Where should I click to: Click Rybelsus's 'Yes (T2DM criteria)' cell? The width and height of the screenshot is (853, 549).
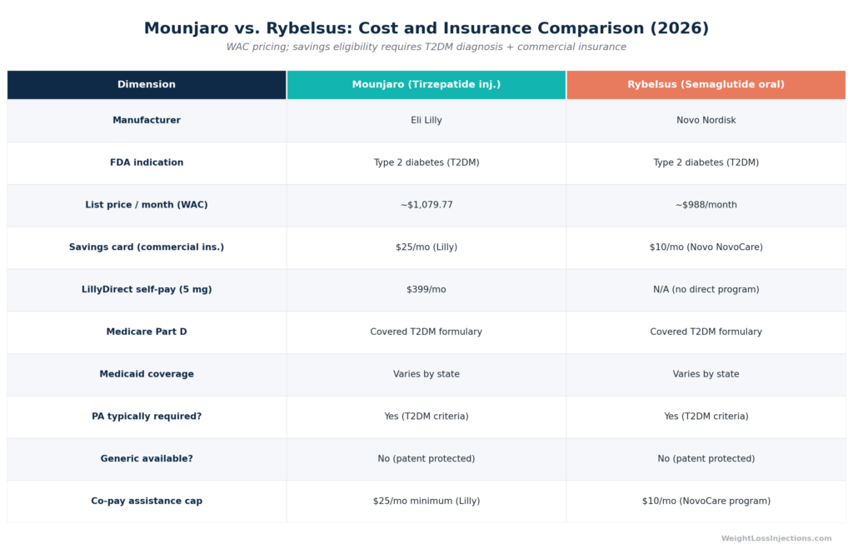pyautogui.click(x=706, y=417)
